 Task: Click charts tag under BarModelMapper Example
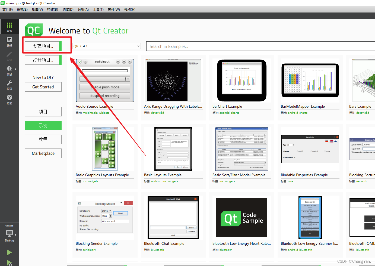point(303,113)
